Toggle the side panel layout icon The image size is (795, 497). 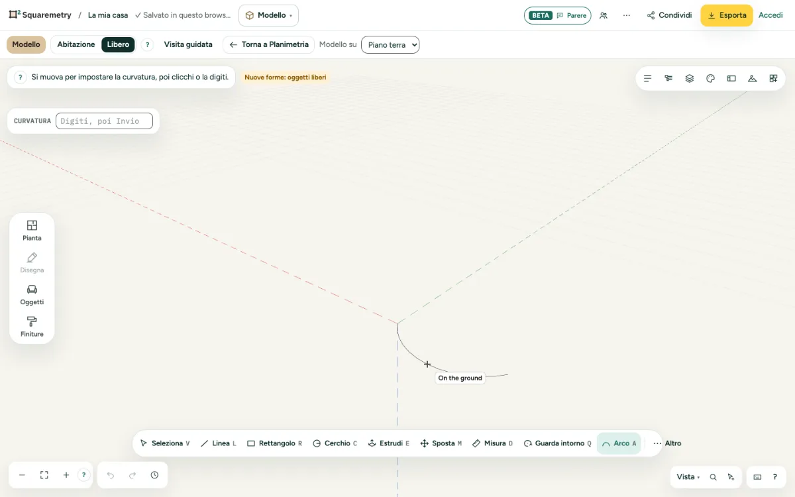(731, 78)
